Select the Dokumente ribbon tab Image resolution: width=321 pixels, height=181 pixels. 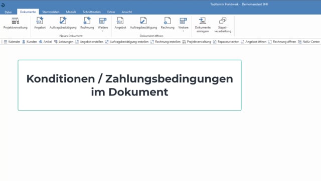tap(28, 12)
